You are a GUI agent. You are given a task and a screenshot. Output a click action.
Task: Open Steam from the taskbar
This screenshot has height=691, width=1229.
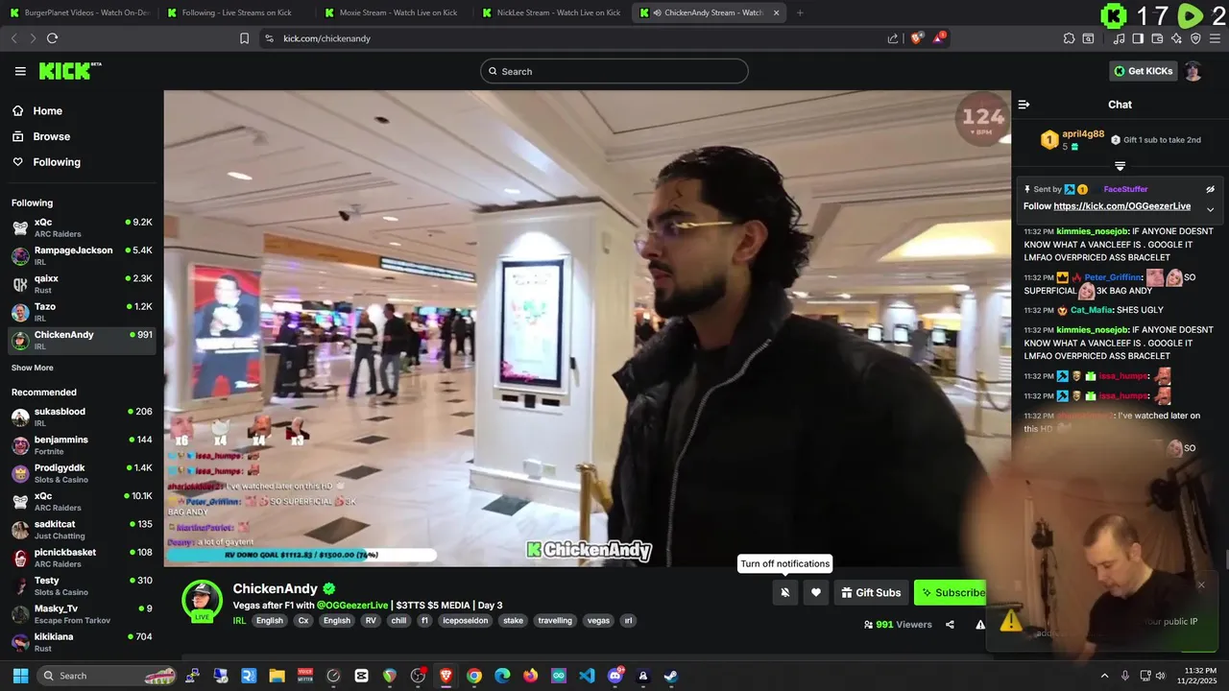[x=671, y=676]
